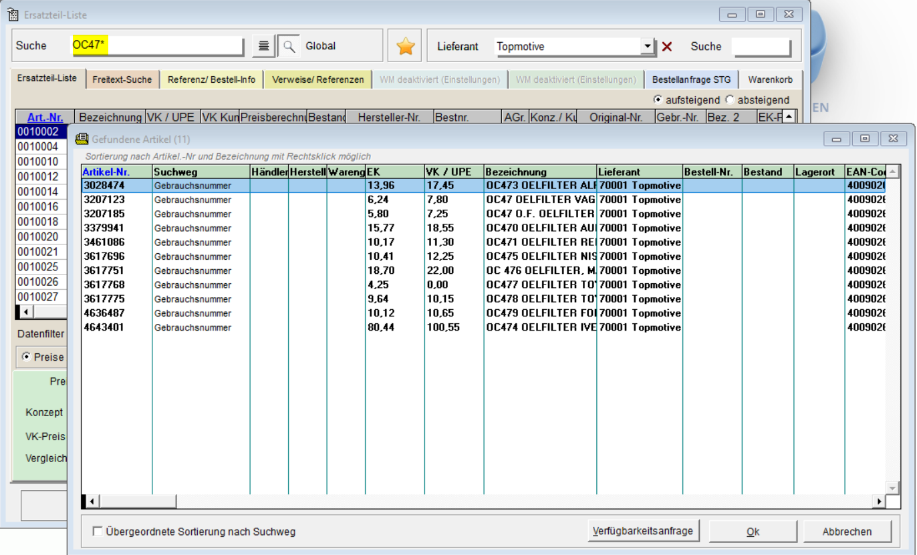This screenshot has width=917, height=555.
Task: Enable Übergeordnete Sortierung nach Suchweg checkbox
Action: [98, 532]
